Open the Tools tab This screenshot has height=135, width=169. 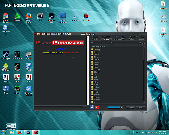coord(124,37)
